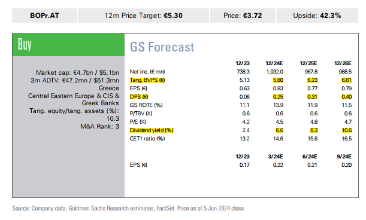Select the 12m Price Target €5.30 box
Image resolution: width=366 pixels, height=220 pixels.
tap(143, 16)
